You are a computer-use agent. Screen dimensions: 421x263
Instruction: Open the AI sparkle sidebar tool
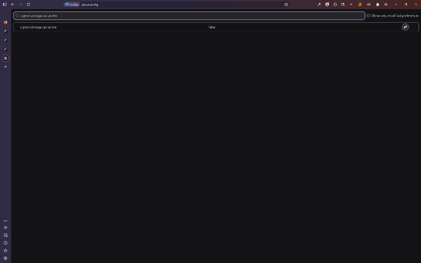click(5, 227)
